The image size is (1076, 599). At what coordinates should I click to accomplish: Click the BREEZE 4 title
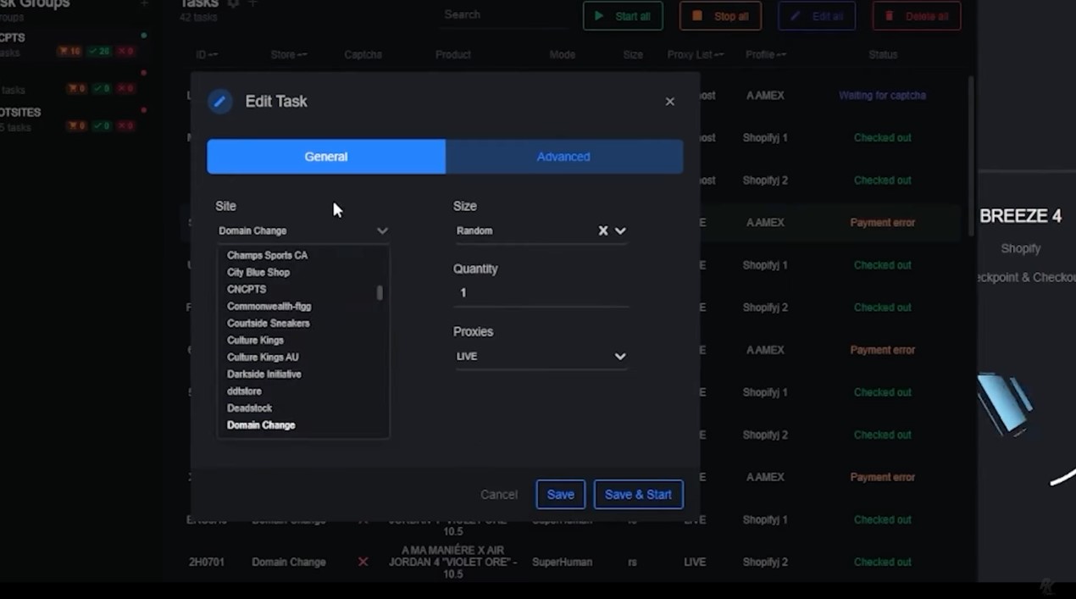(1020, 216)
